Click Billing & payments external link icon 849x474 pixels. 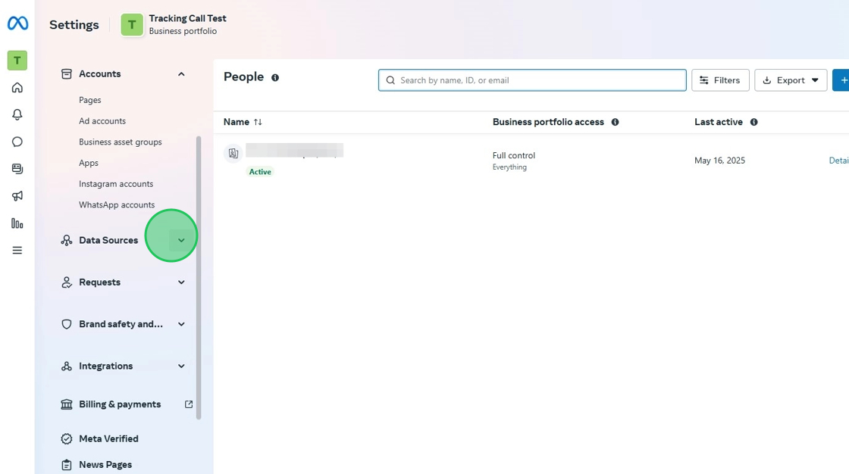click(189, 404)
